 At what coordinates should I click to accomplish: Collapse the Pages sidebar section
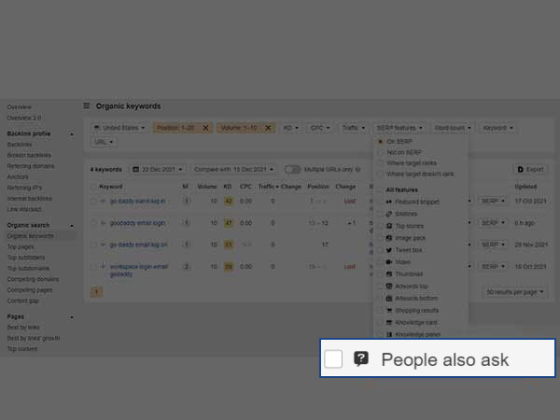coord(72,317)
